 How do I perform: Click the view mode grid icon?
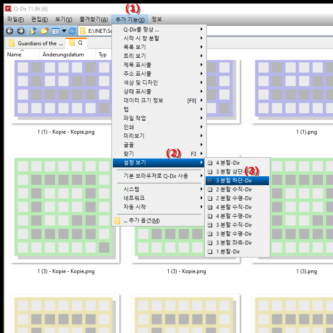coord(55,31)
